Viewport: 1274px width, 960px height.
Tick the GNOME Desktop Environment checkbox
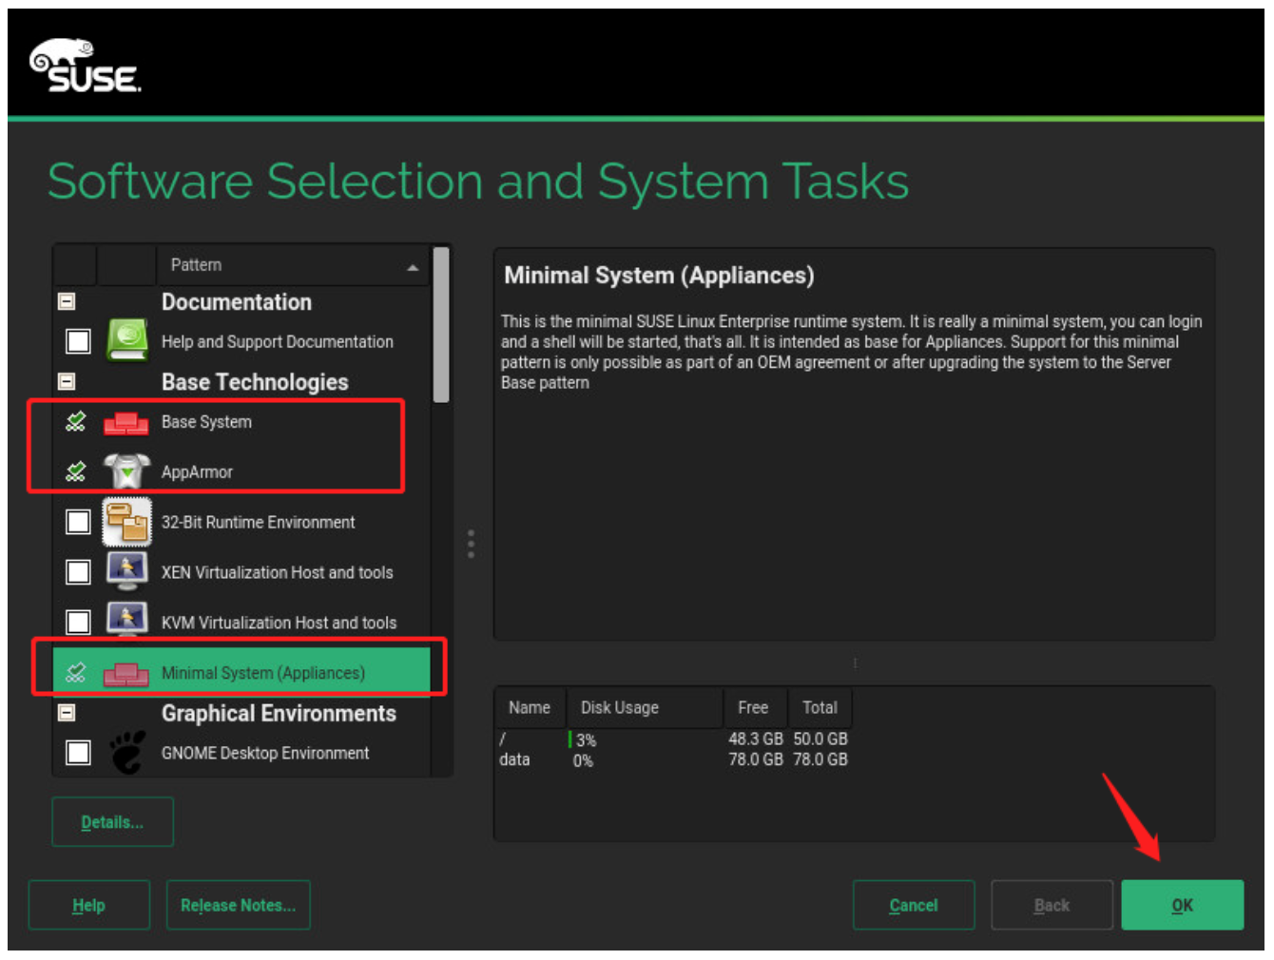78,753
